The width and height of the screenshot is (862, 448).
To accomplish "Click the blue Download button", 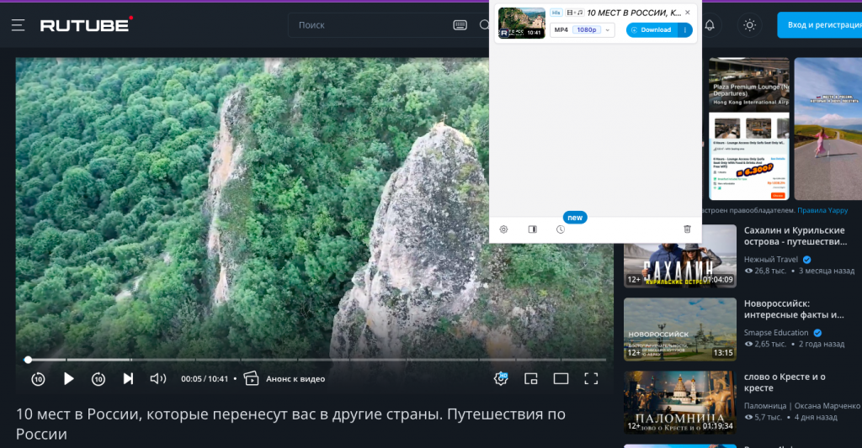I will coord(651,30).
